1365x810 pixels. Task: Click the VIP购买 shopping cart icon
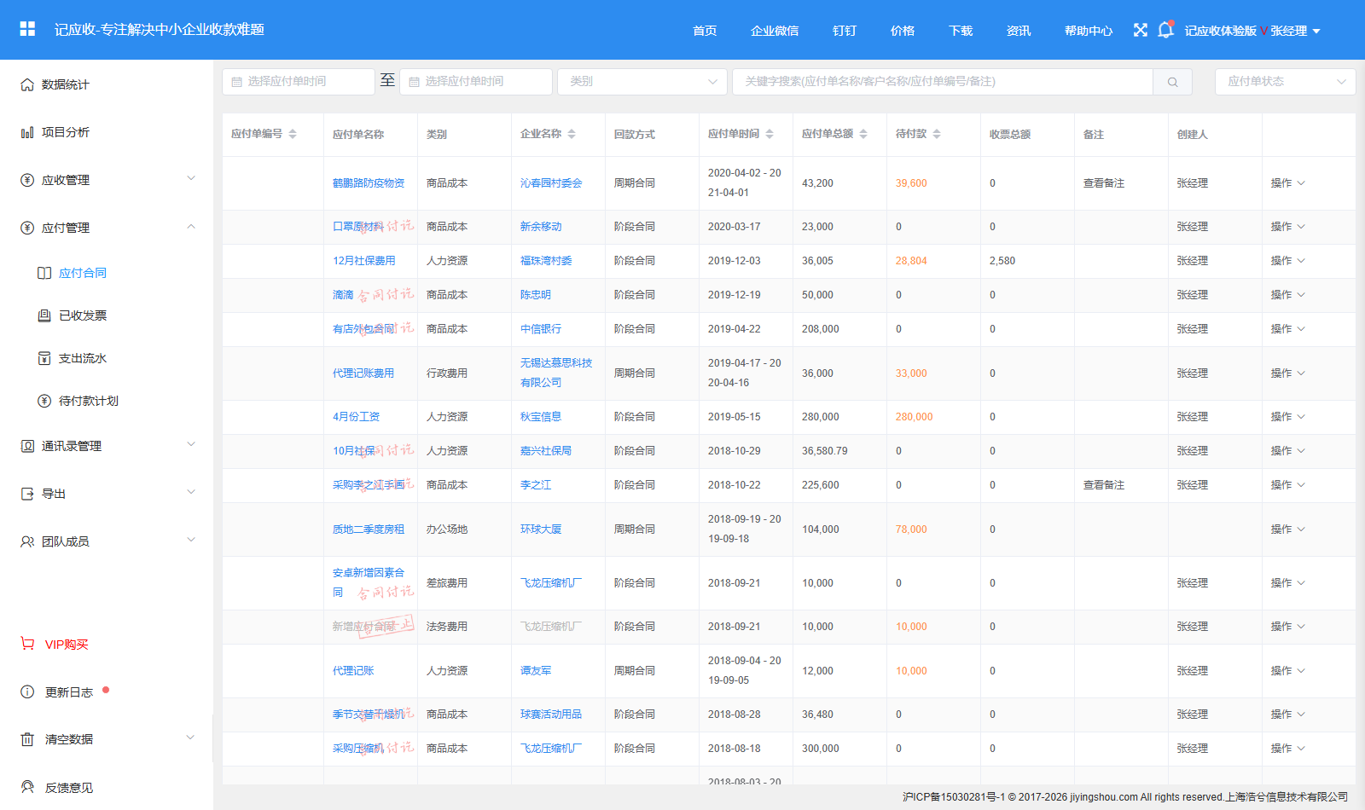coord(27,644)
